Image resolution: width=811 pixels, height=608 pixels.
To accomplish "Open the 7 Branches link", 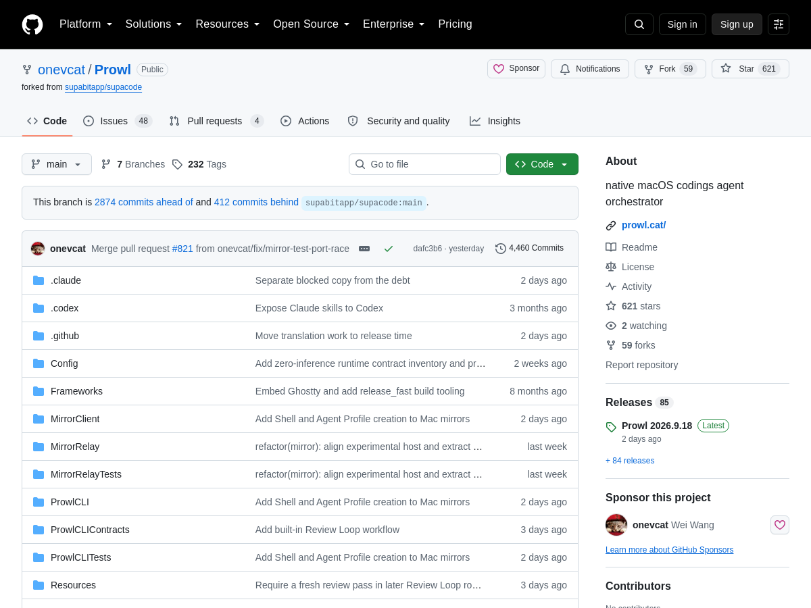I will [x=133, y=164].
